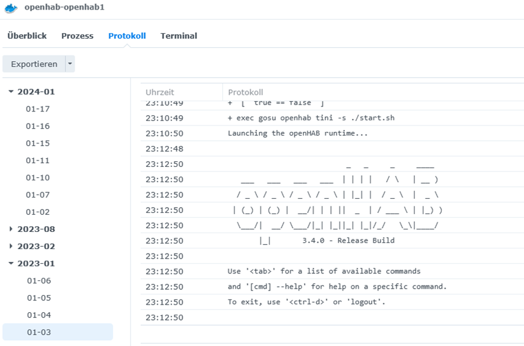Collapse the 2023-01 tree group
This screenshot has height=346, width=524.
coord(11,264)
